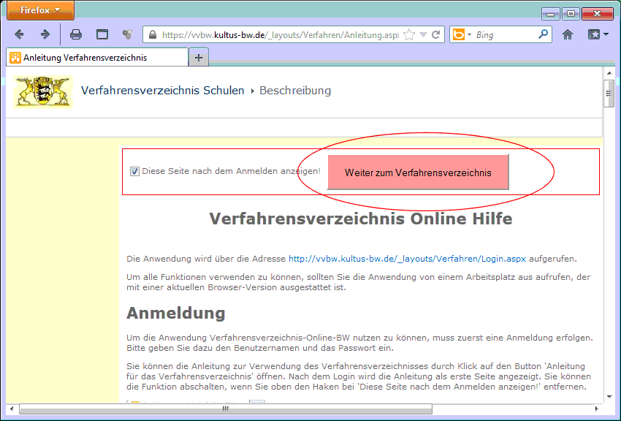Click the search magnifier in the Bing box
The height and width of the screenshot is (421, 621).
point(543,34)
